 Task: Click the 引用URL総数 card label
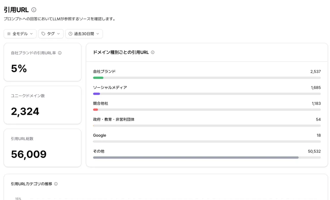tap(22, 139)
